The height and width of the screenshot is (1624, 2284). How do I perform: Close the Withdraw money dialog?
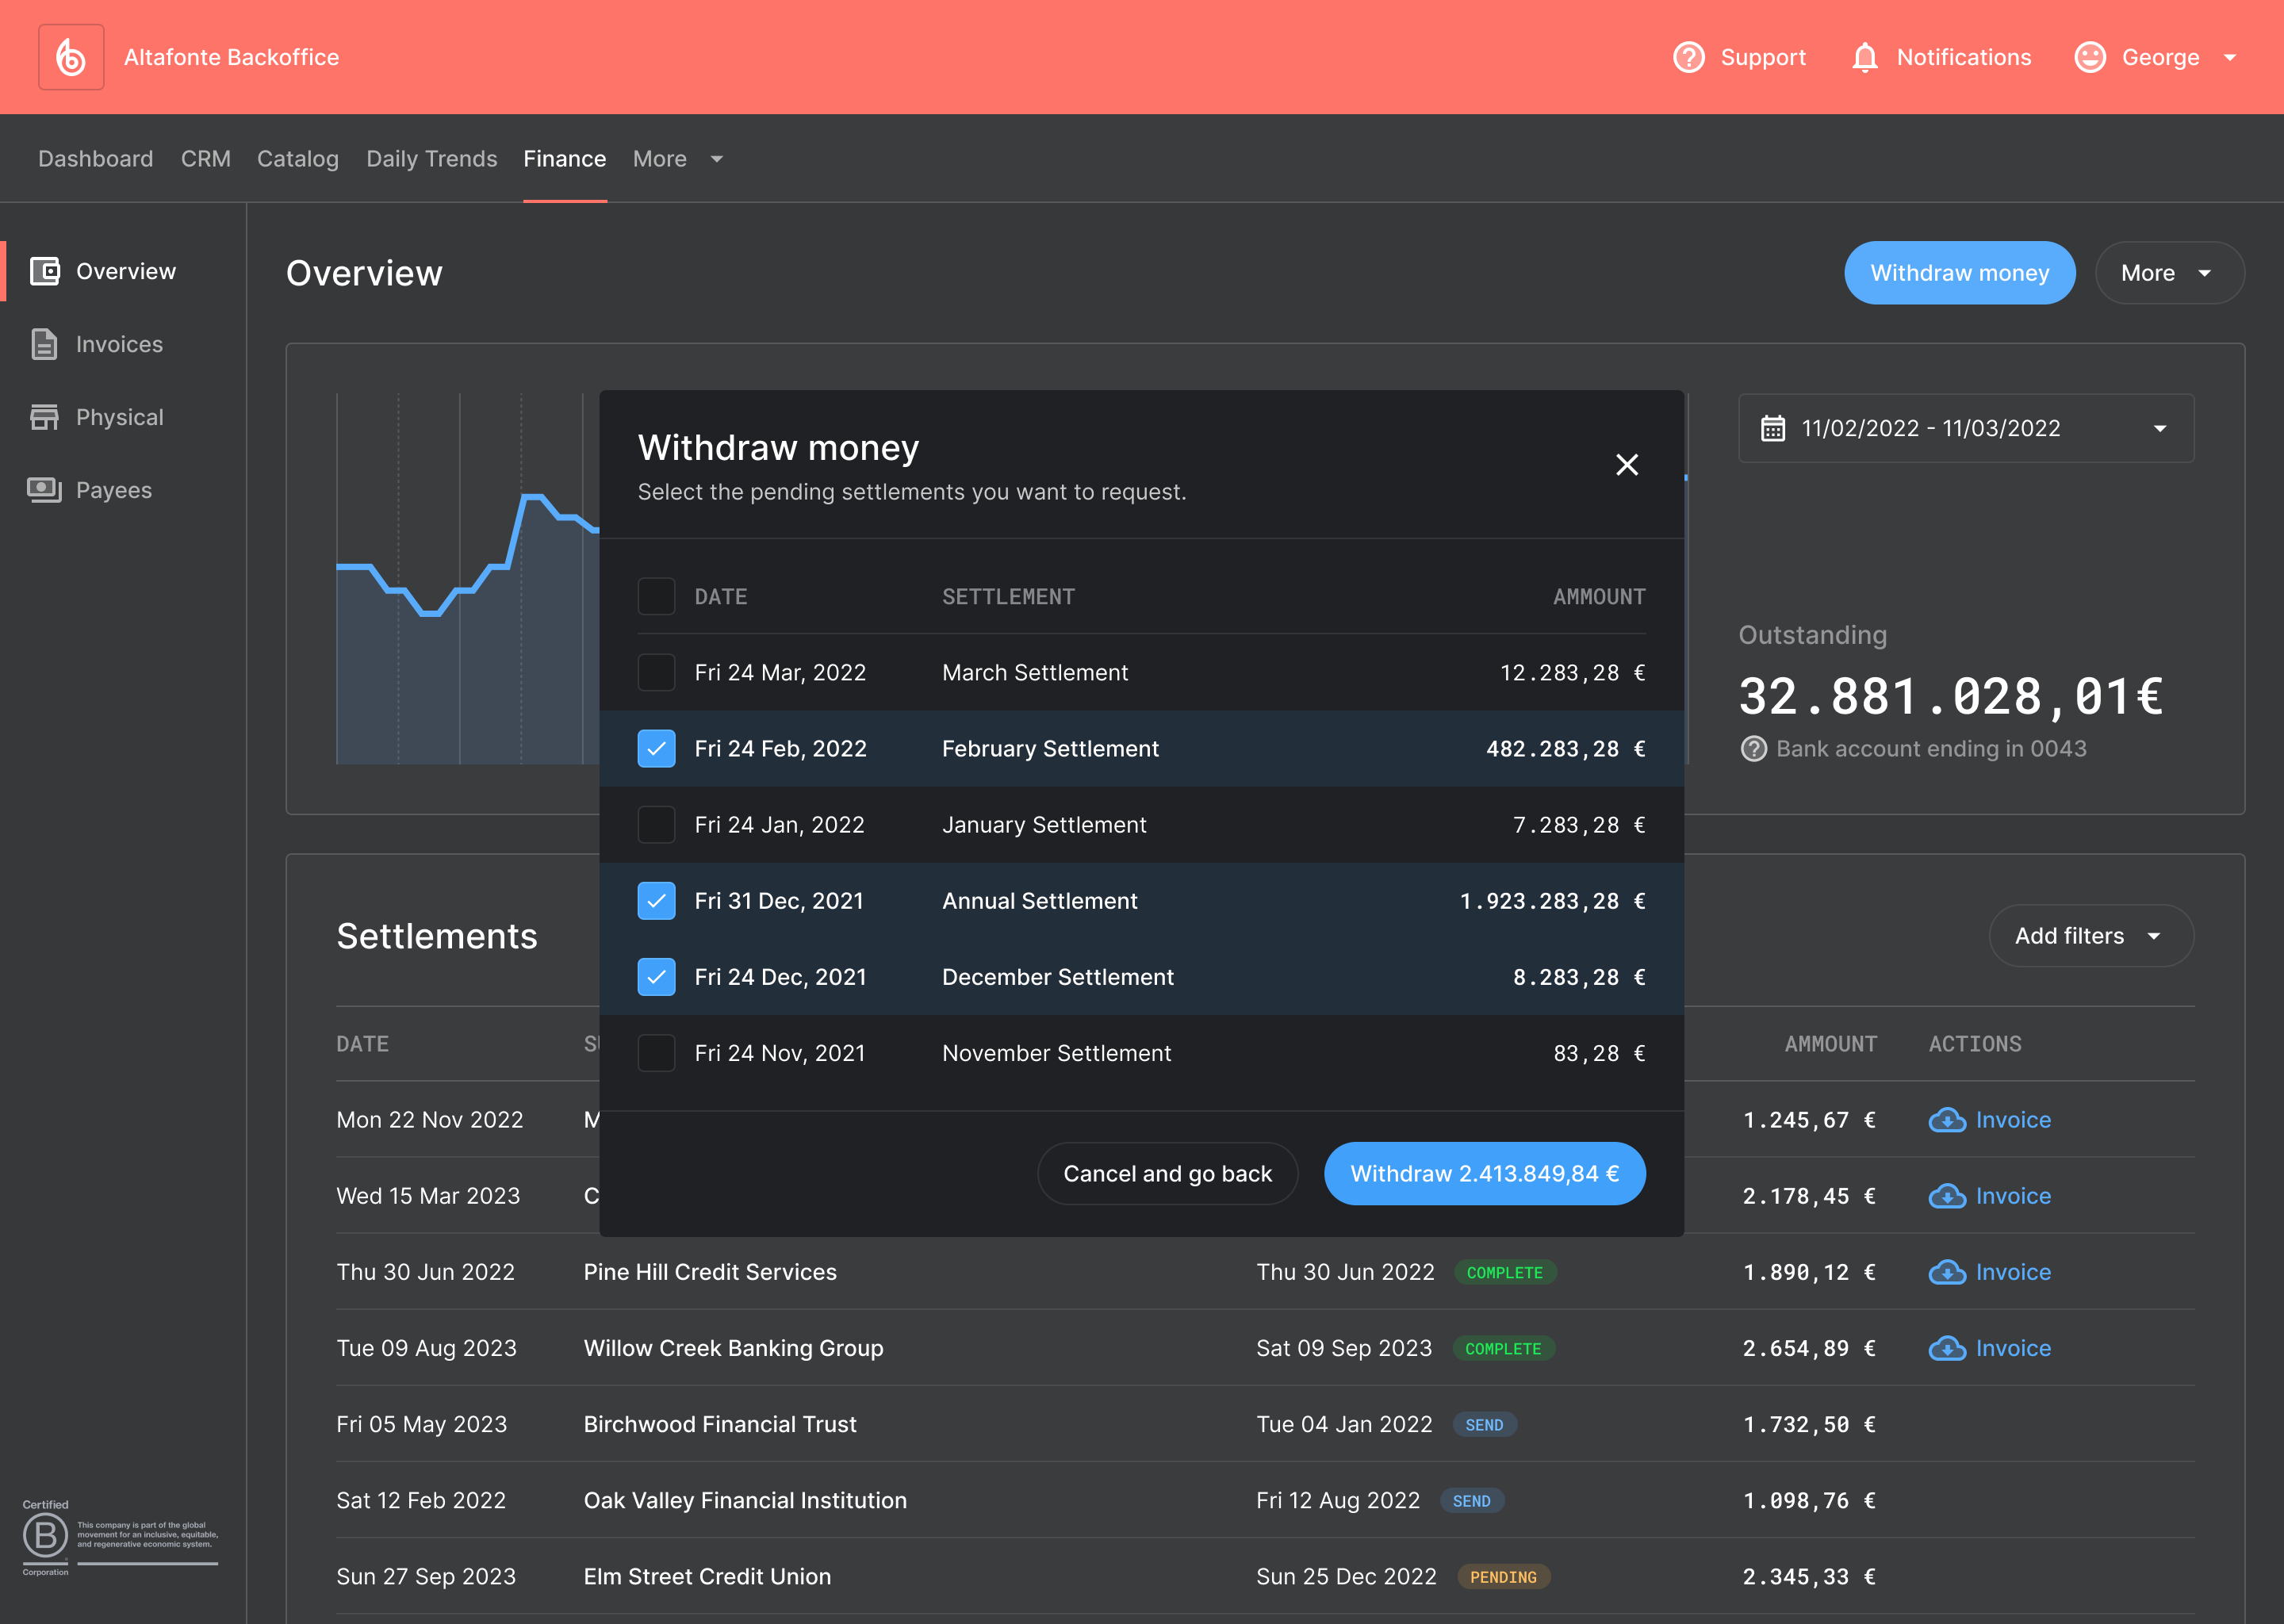pos(1626,465)
